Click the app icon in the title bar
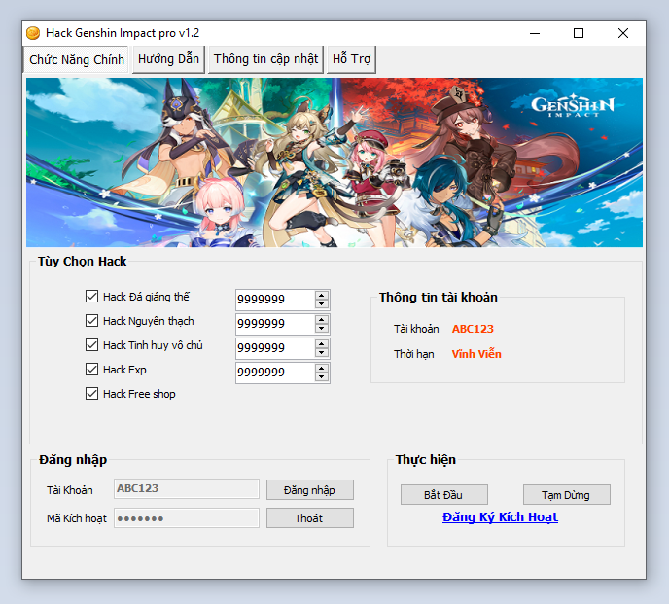This screenshot has width=669, height=604. (32, 33)
